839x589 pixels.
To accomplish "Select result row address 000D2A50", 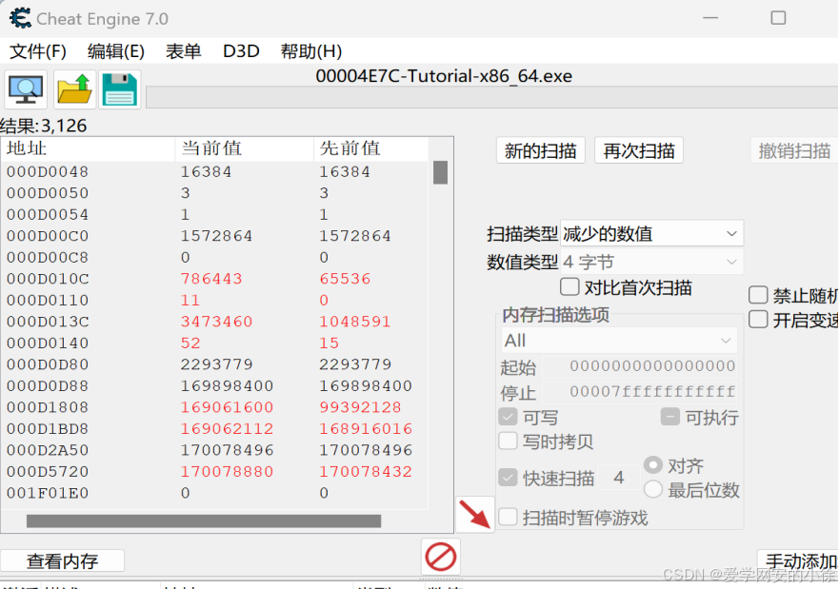I will [x=214, y=450].
